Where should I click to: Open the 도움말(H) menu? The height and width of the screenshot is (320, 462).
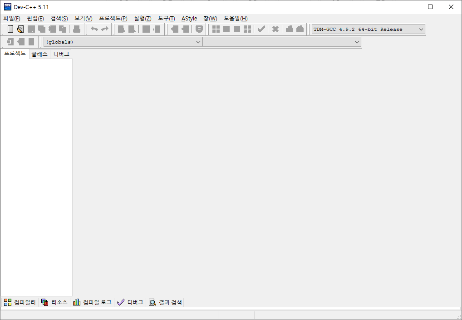pyautogui.click(x=236, y=19)
